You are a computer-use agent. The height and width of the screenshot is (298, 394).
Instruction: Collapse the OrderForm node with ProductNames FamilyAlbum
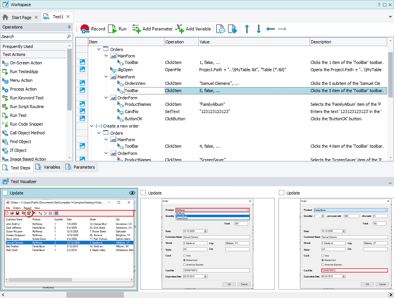(106, 98)
